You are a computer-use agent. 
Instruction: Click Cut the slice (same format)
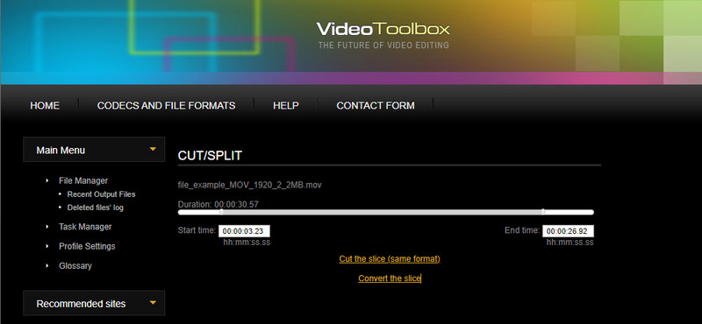tap(390, 259)
